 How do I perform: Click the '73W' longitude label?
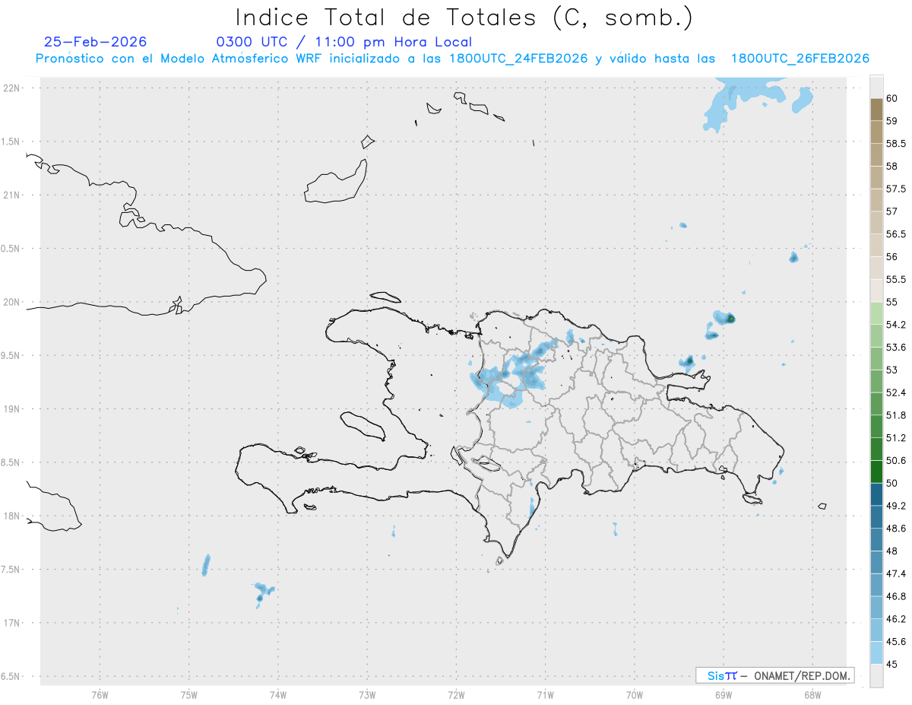367,694
